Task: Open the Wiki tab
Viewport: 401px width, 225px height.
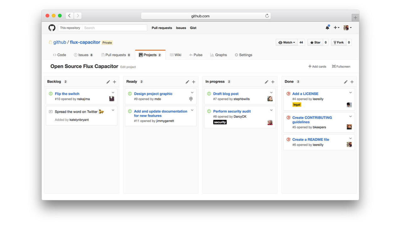Action: 175,55
